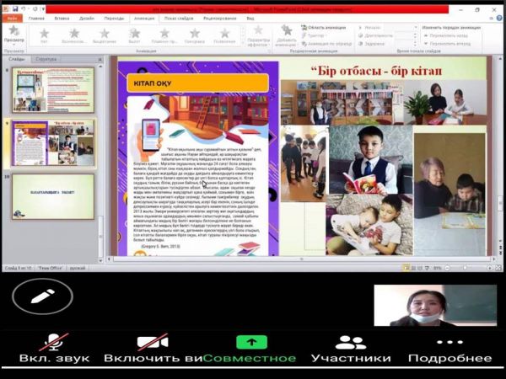The image size is (506, 379).
Task: Switch to the Структура pane tab
Action: coord(46,60)
